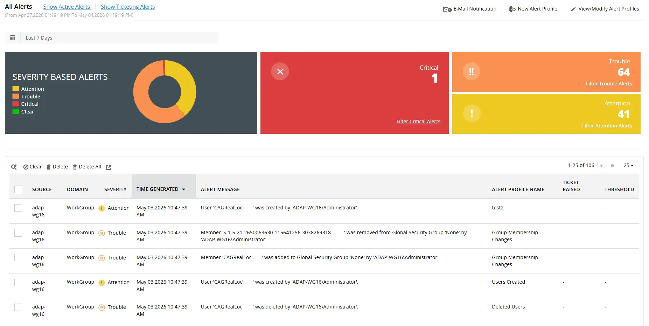
Task: Click Trouble severity icon in 'was added' row
Action: 102,258
